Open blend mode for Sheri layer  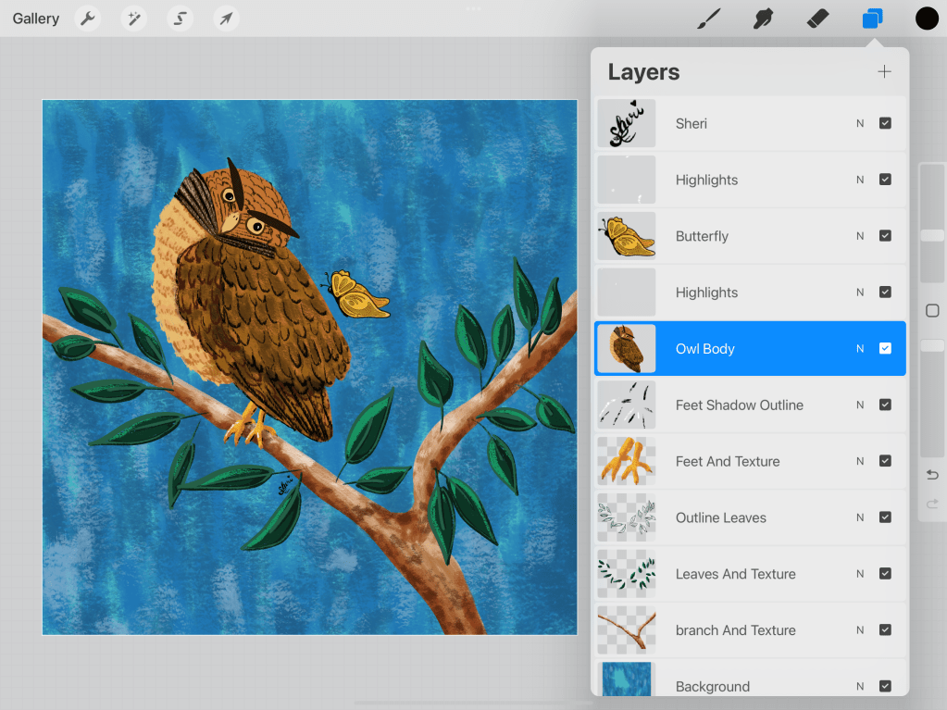860,124
